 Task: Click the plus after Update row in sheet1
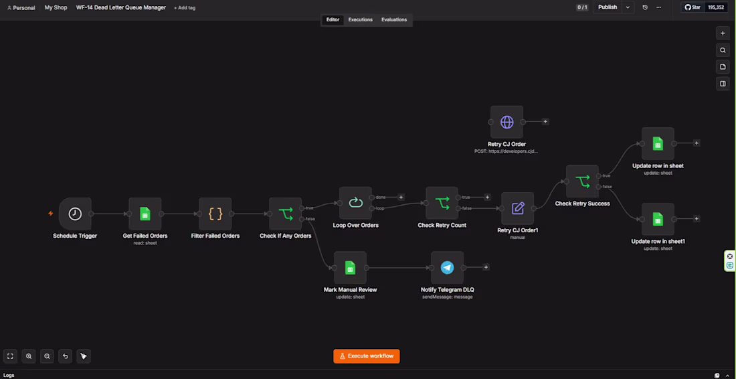point(697,219)
